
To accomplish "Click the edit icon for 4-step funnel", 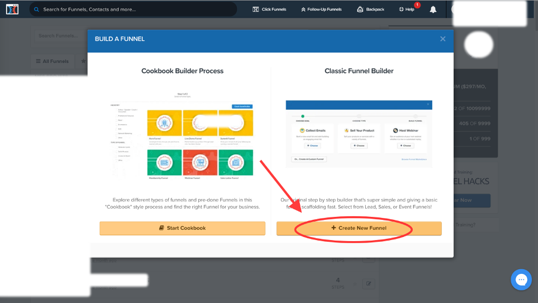I will (369, 284).
